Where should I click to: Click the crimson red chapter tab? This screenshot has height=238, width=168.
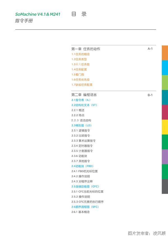[x=165, y=112]
